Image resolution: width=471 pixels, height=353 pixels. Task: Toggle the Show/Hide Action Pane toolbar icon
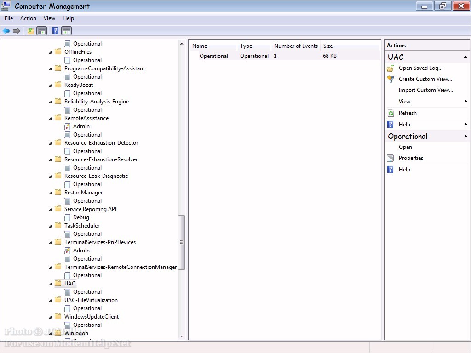coord(66,31)
